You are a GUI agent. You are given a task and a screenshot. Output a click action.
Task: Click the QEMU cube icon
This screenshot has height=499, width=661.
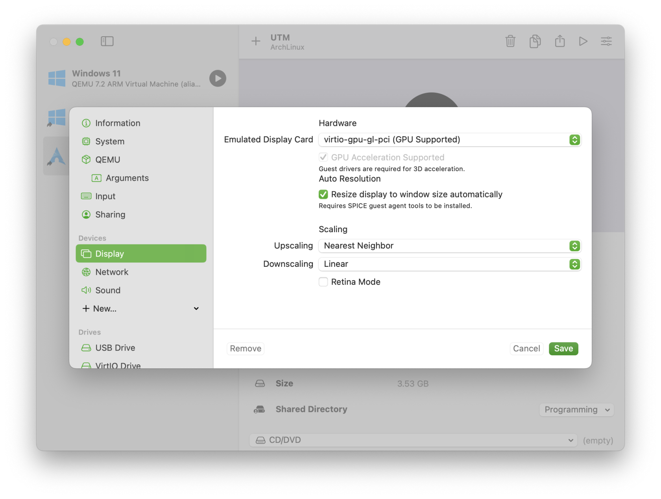tap(86, 159)
